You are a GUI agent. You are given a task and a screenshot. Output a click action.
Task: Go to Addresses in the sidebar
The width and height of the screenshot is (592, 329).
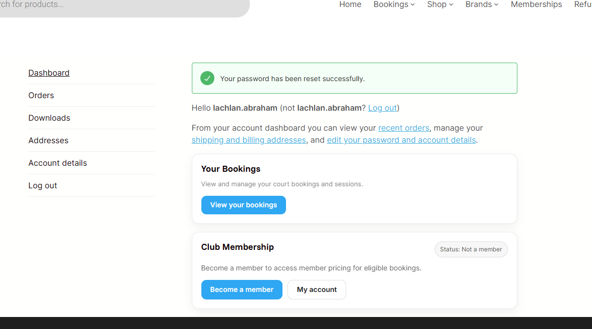tap(48, 140)
